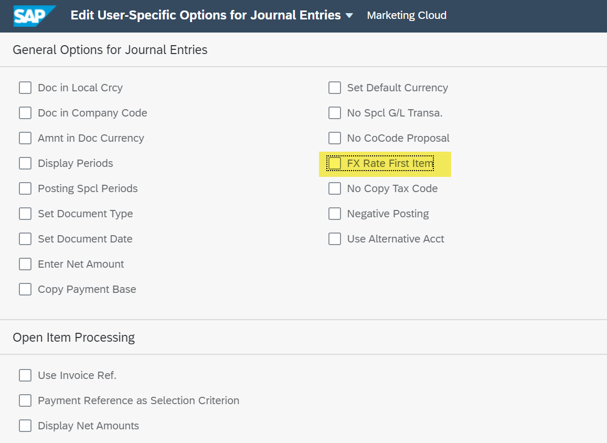Tick the Doc in Company Code checkbox

click(x=25, y=113)
